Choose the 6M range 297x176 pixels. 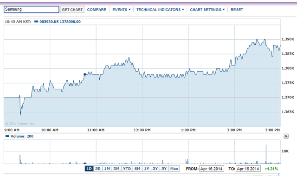(x=137, y=169)
